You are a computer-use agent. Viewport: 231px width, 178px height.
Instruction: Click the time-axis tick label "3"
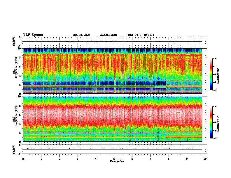click(78, 159)
